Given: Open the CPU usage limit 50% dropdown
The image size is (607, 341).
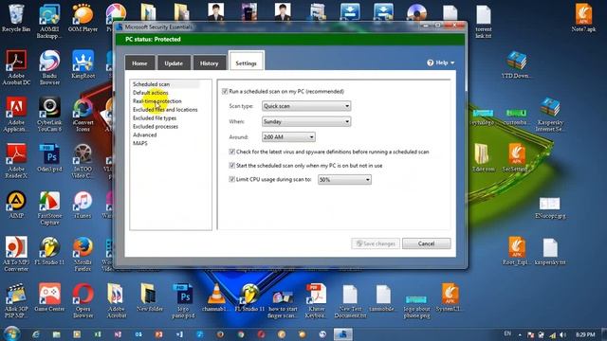Looking at the screenshot, I should coord(344,179).
